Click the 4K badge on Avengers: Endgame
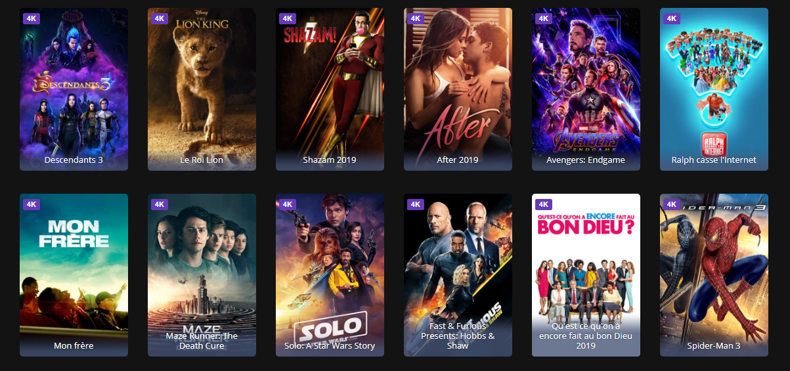The height and width of the screenshot is (371, 790). pyautogui.click(x=544, y=18)
